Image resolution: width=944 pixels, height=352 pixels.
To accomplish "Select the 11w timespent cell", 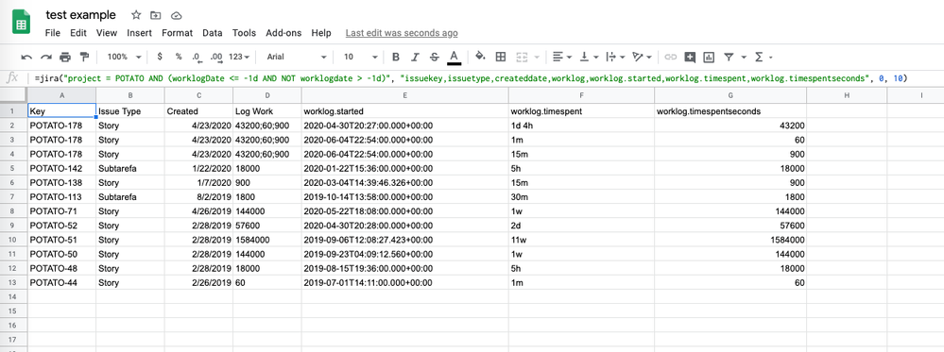I will 581,240.
